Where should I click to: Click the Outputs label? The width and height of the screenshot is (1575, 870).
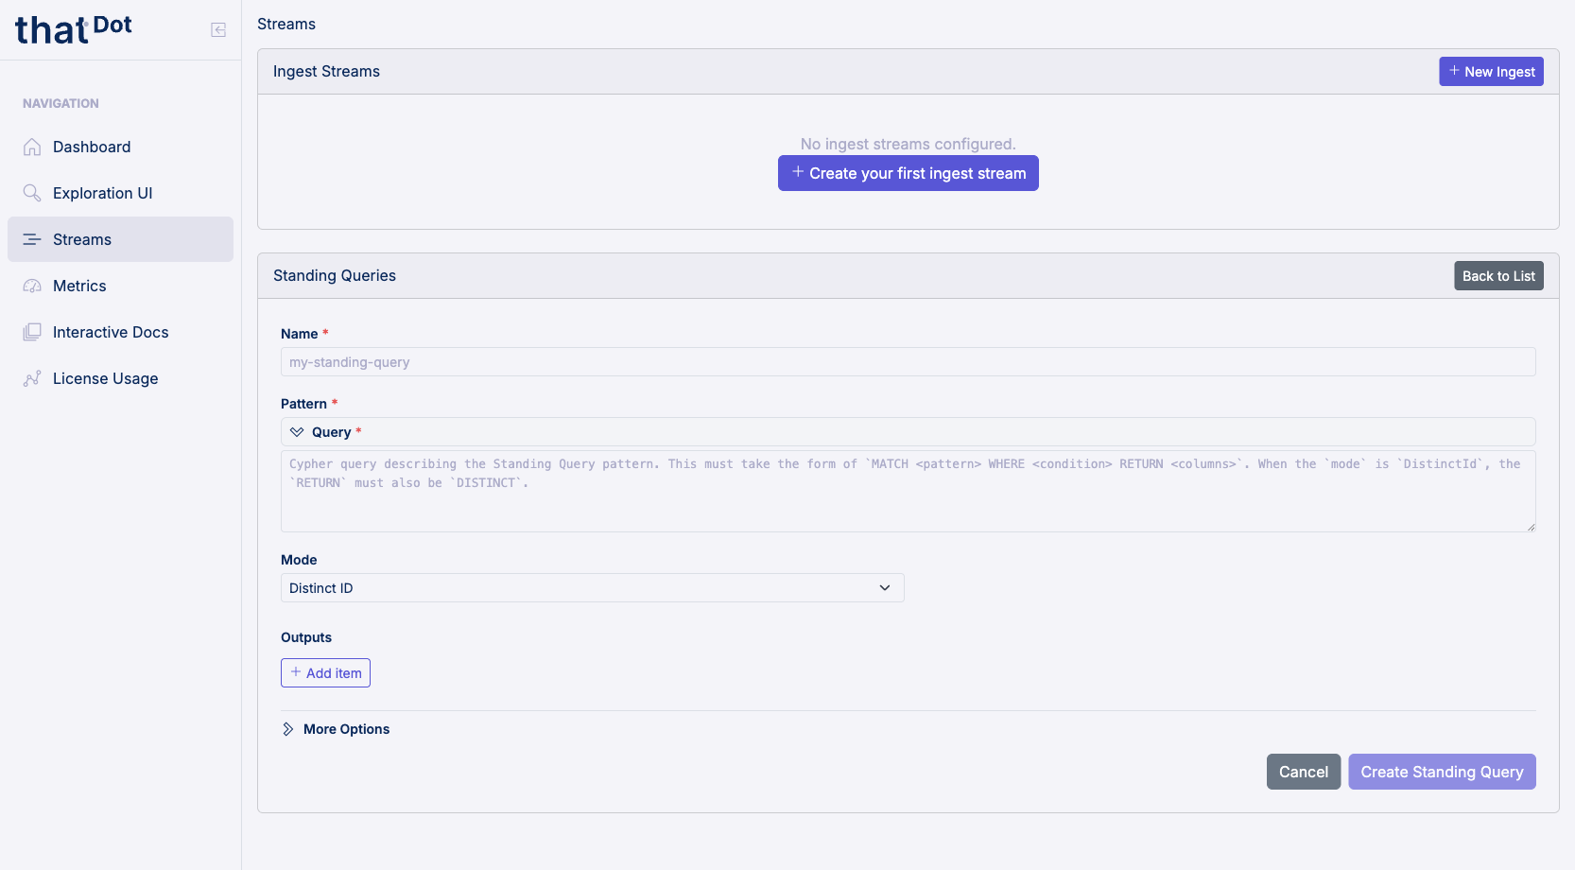(x=306, y=637)
